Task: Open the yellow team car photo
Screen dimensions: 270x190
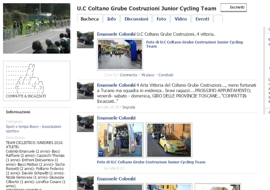Action: point(169,140)
